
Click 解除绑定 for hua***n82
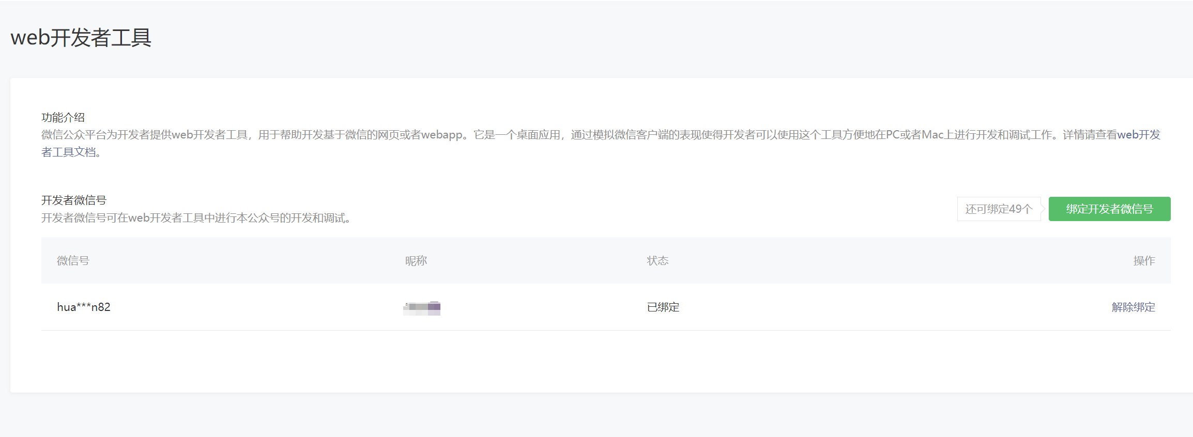[1133, 307]
